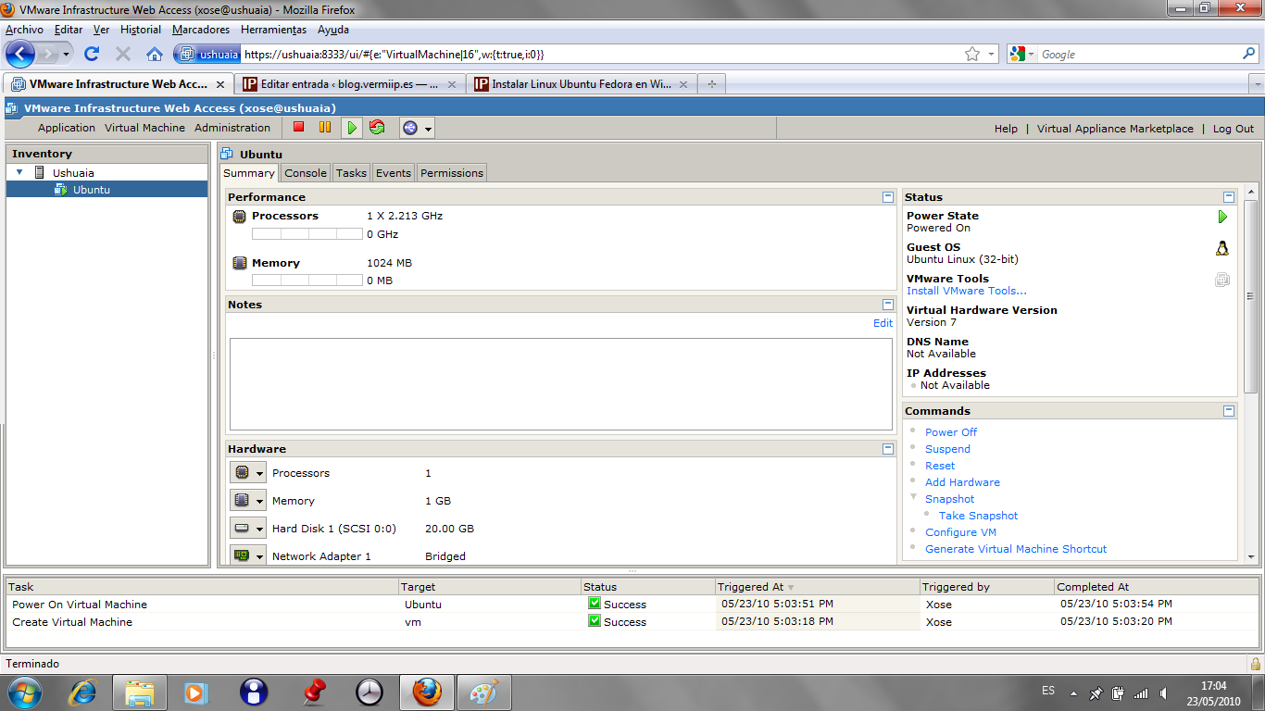Reload page with the Firefox refresh icon
1265x711 pixels.
pyautogui.click(x=92, y=55)
